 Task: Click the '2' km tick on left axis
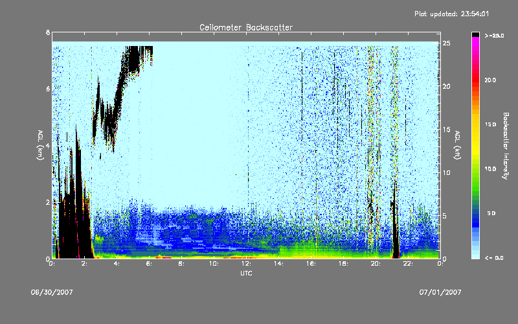pyautogui.click(x=48, y=202)
